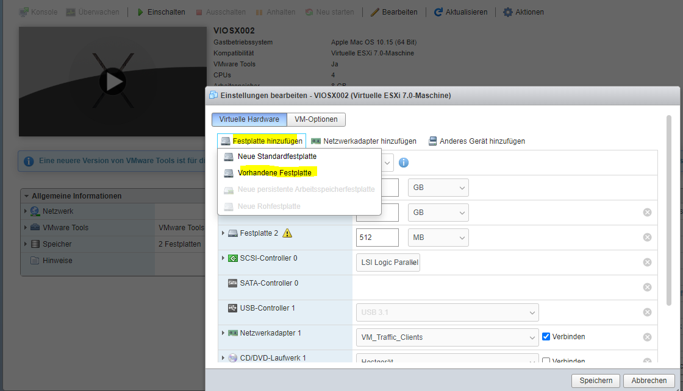The image size is (683, 391).
Task: Open the MB unit dropdown for Festplatte 2
Action: [438, 238]
